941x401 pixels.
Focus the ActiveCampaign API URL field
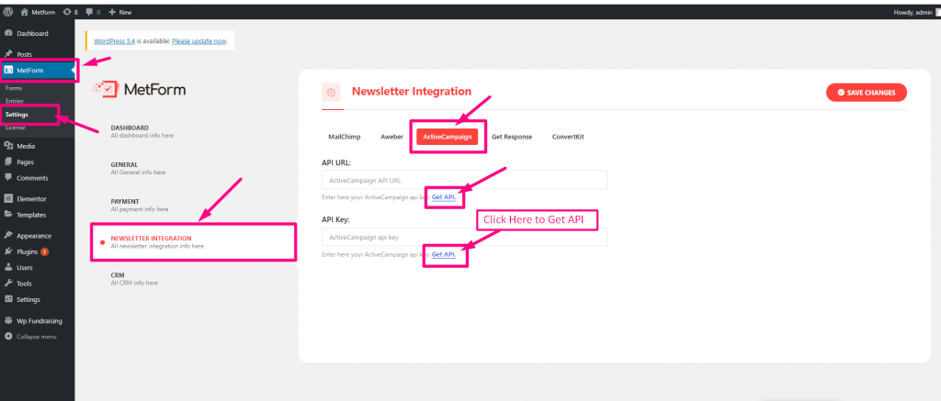(464, 180)
